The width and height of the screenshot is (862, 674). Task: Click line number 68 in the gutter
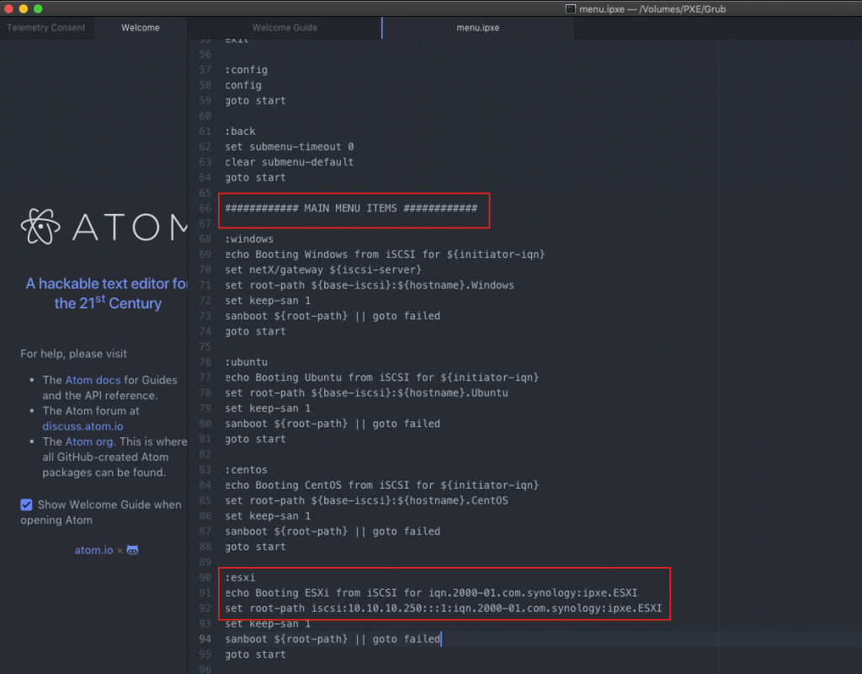tap(205, 238)
